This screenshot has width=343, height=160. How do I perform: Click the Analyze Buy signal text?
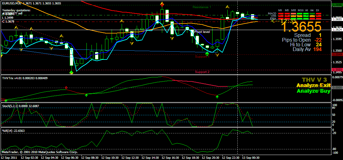pyautogui.click(x=313, y=91)
